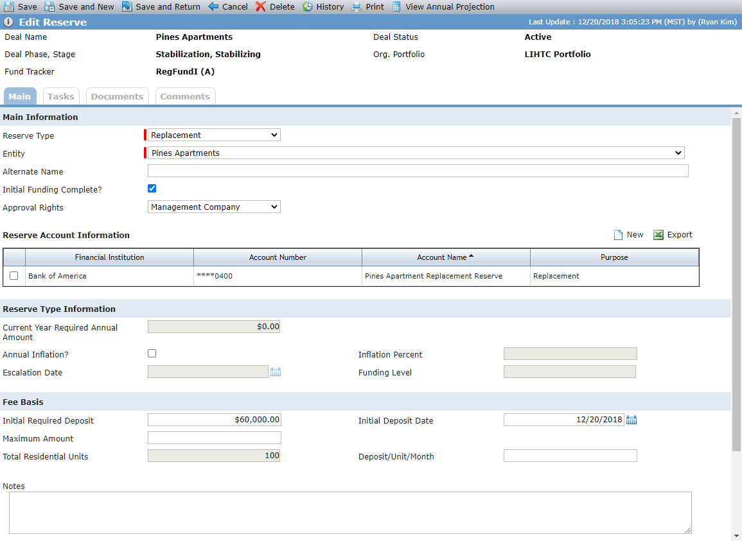Click the New reserve account icon
Viewport: 742px width, 541px height.
tap(618, 235)
